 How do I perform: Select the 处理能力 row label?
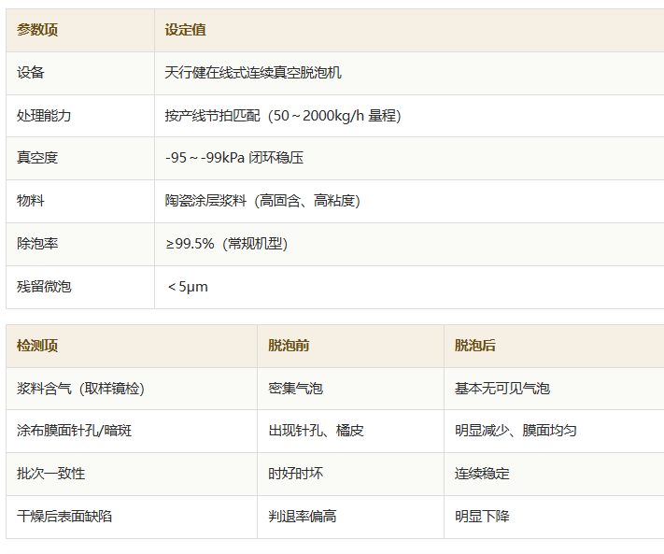pos(44,116)
